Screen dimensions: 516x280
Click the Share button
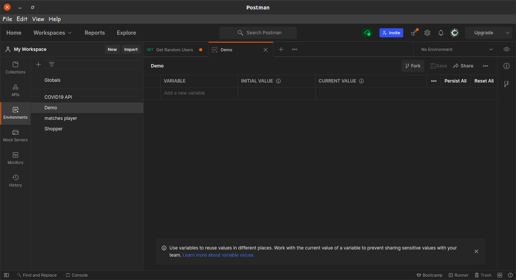click(x=463, y=66)
